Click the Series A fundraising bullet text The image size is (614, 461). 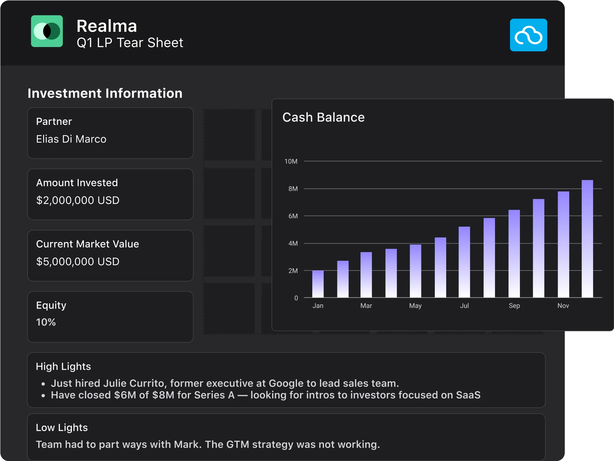[265, 395]
